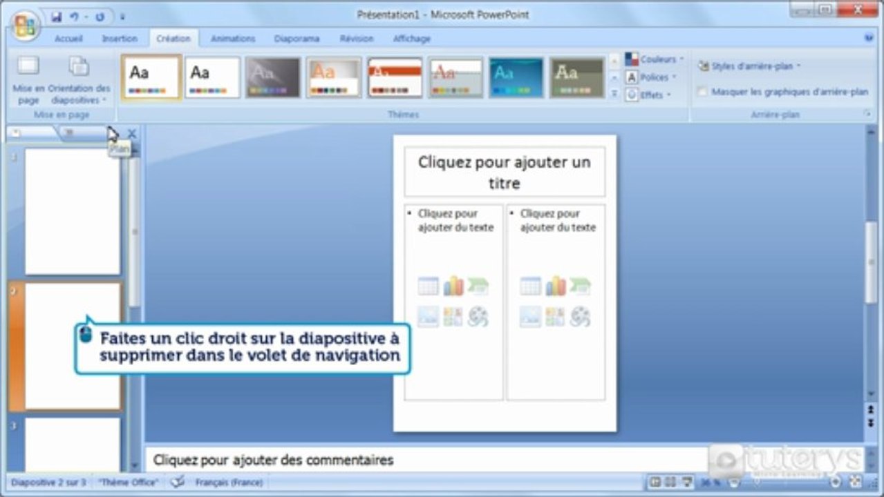Viewport: 884px width, 497px height.
Task: Switch to the Diaporama tab
Action: (x=297, y=39)
